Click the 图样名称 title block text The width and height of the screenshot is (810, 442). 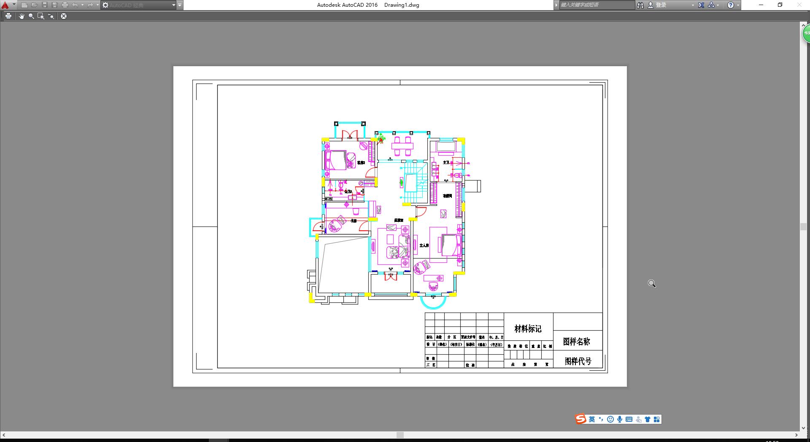tap(577, 342)
